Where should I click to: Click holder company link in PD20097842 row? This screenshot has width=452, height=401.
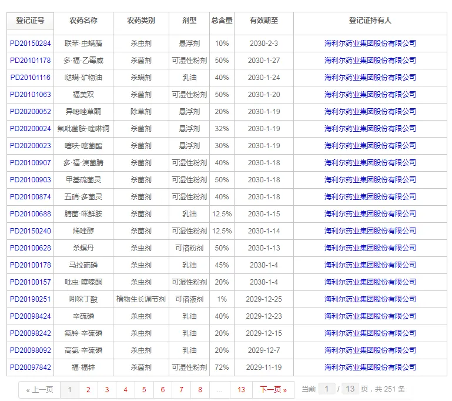[370, 367]
